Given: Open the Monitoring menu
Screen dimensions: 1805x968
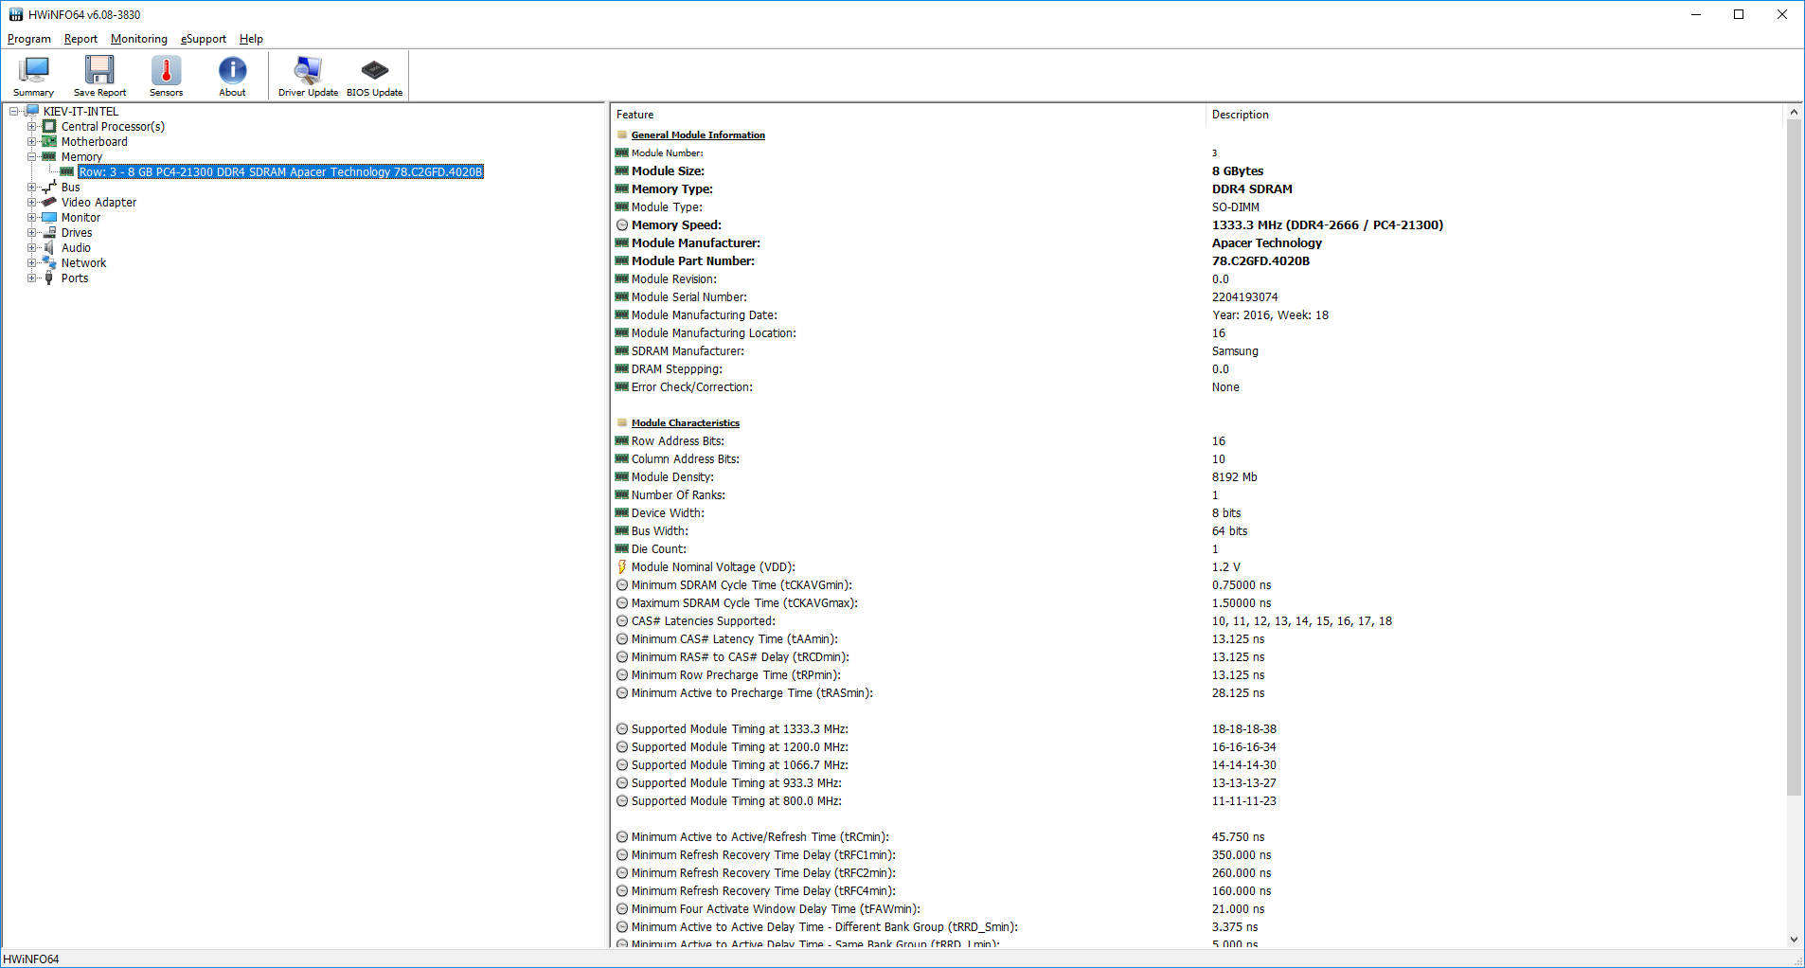Looking at the screenshot, I should 138,39.
